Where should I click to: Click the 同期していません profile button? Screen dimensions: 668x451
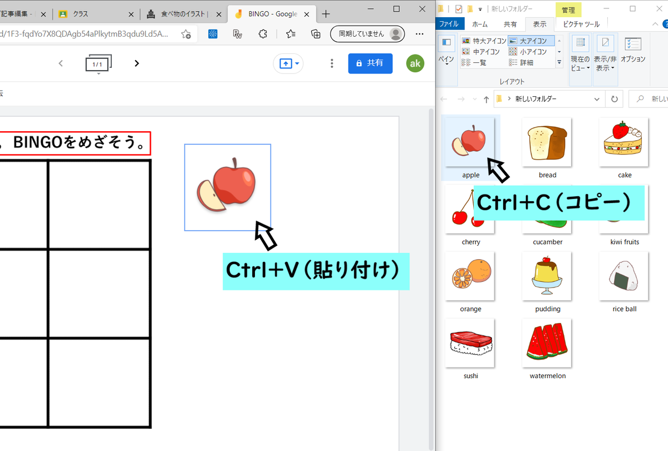367,34
